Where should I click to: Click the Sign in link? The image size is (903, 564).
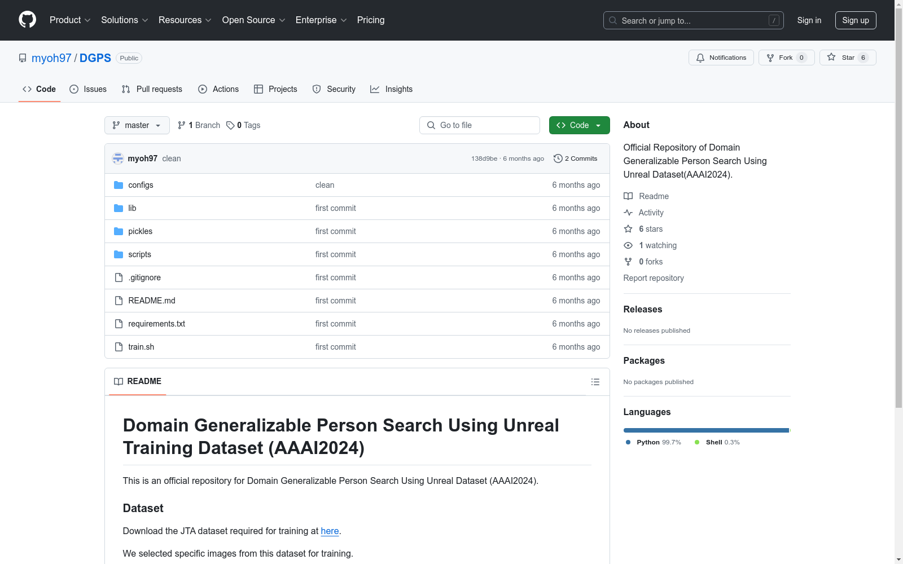pyautogui.click(x=809, y=20)
